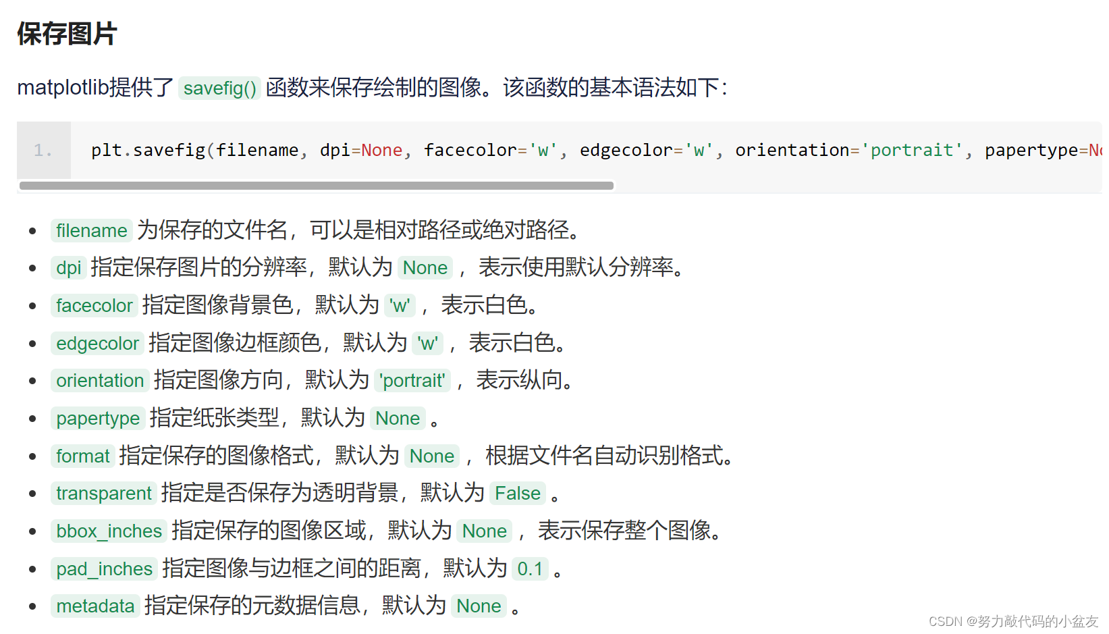The width and height of the screenshot is (1109, 634).
Task: Click line number 1 in code block
Action: tap(43, 150)
